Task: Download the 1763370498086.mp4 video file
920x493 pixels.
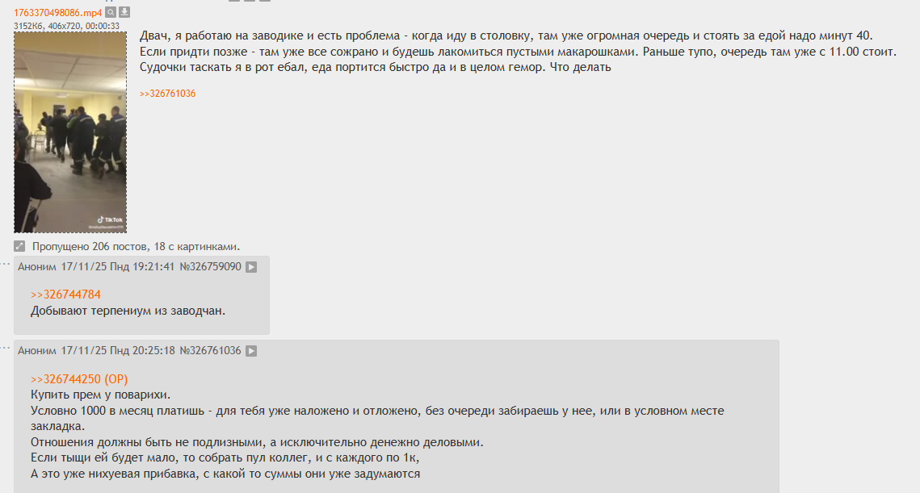Action: pyautogui.click(x=124, y=13)
